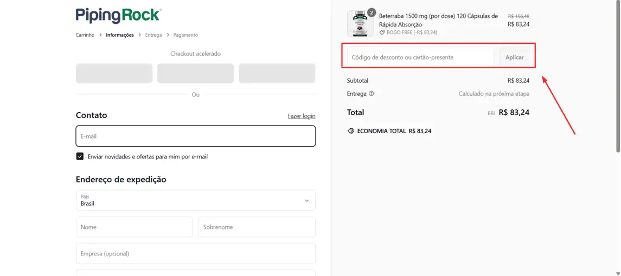Select the Informações breadcrumb step
This screenshot has height=276, width=621.
120,35
